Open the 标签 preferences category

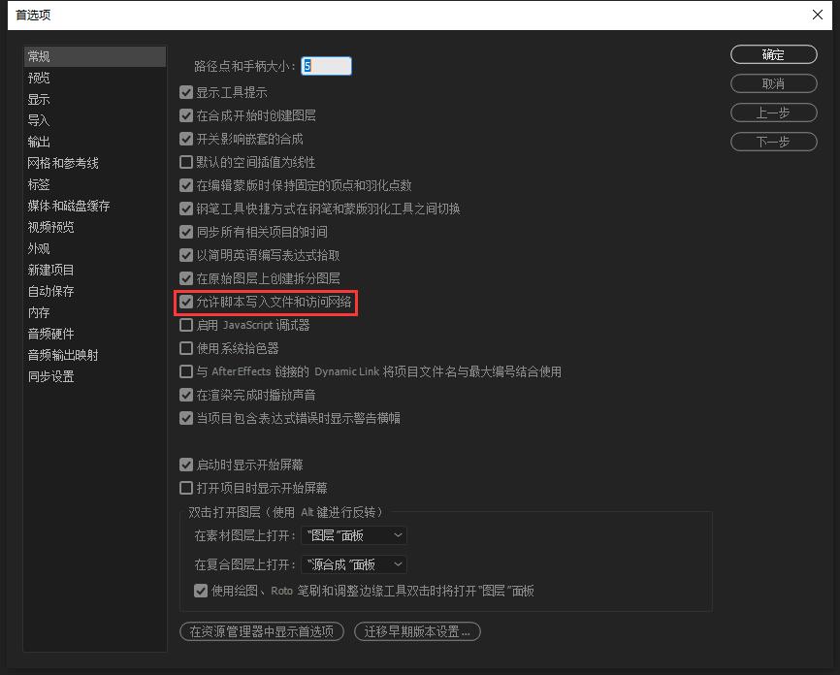pyautogui.click(x=39, y=185)
